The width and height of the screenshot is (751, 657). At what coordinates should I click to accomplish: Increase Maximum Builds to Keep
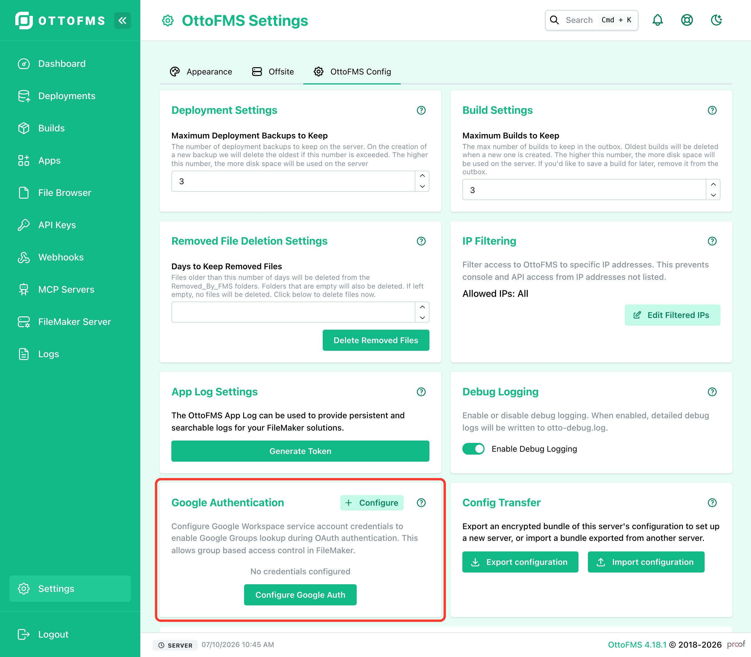pos(713,184)
